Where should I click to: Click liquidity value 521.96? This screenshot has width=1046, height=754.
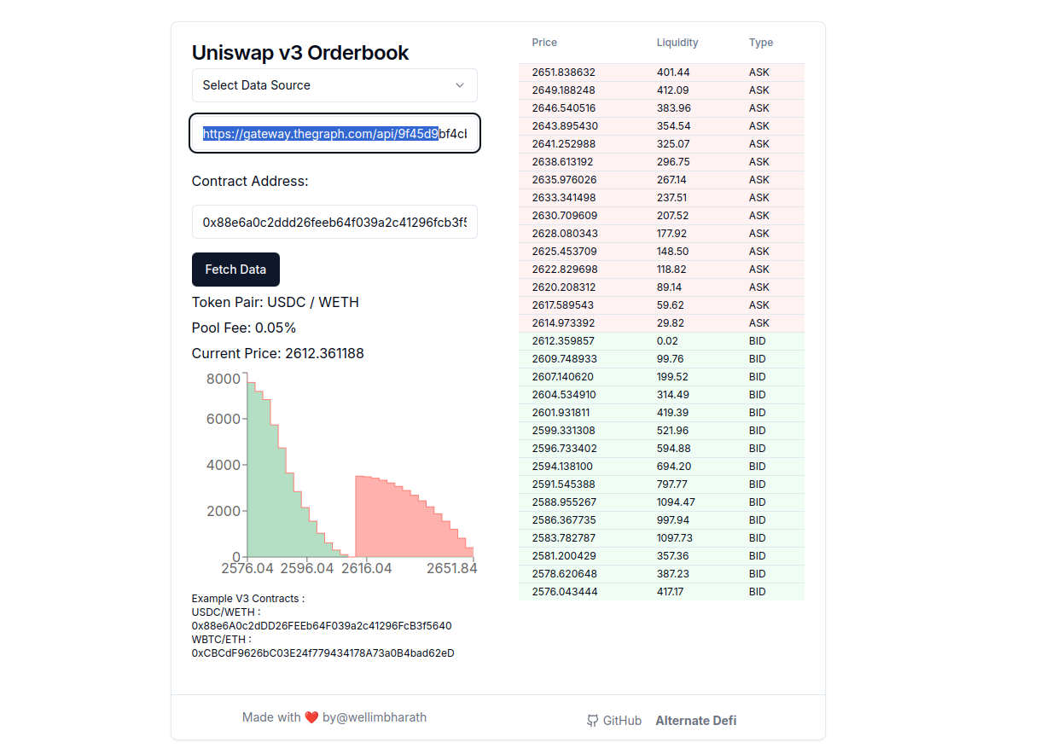click(x=673, y=431)
